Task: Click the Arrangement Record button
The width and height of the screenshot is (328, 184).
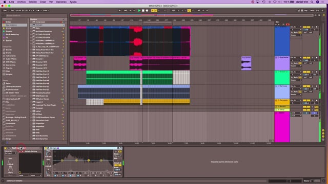Action: coord(147,10)
